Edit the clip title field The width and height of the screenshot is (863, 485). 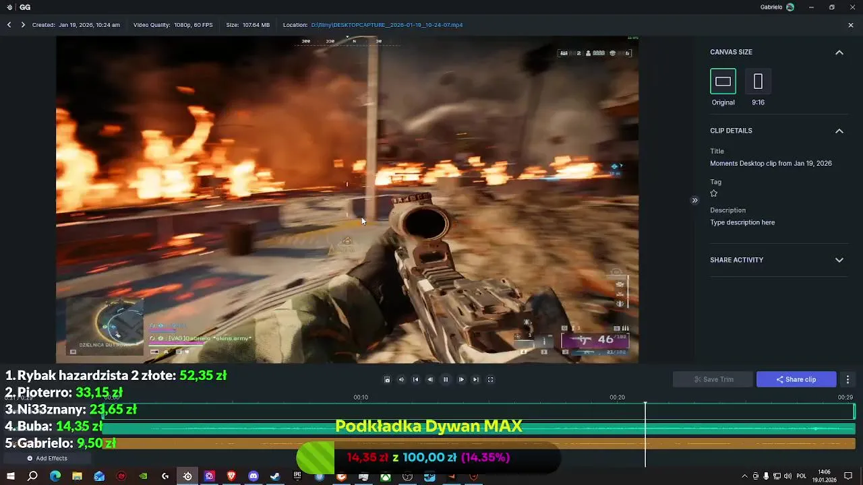click(771, 164)
